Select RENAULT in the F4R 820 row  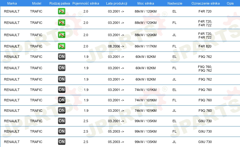tap(12, 46)
